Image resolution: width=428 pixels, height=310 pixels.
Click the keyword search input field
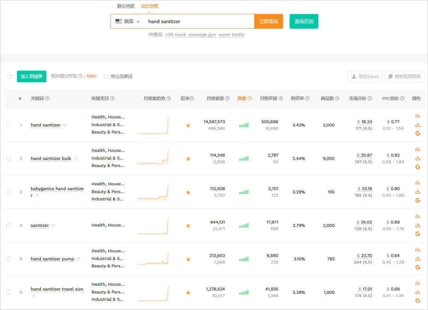point(199,21)
